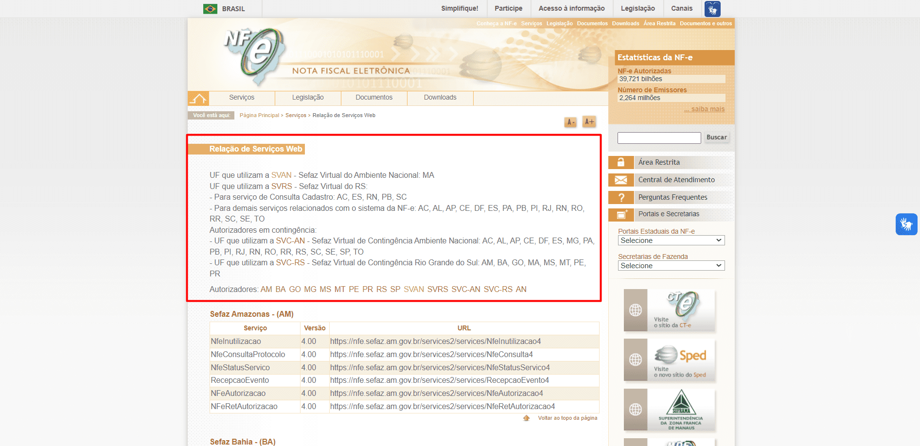Click Serviços in the breadcrumb
This screenshot has width=920, height=446.
point(296,116)
